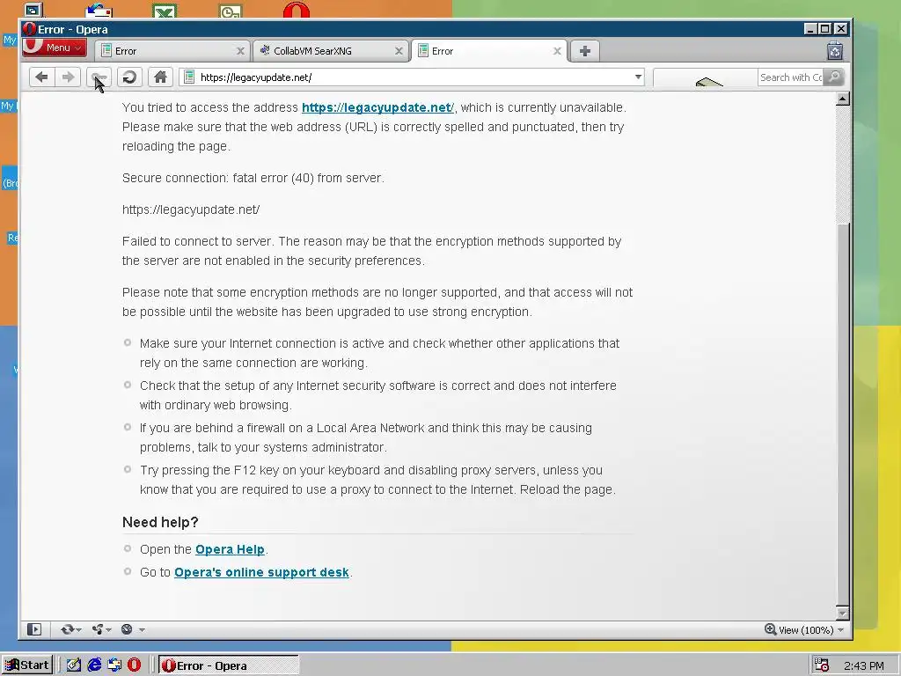Close the first Error tab
901x676 pixels.
(x=240, y=51)
